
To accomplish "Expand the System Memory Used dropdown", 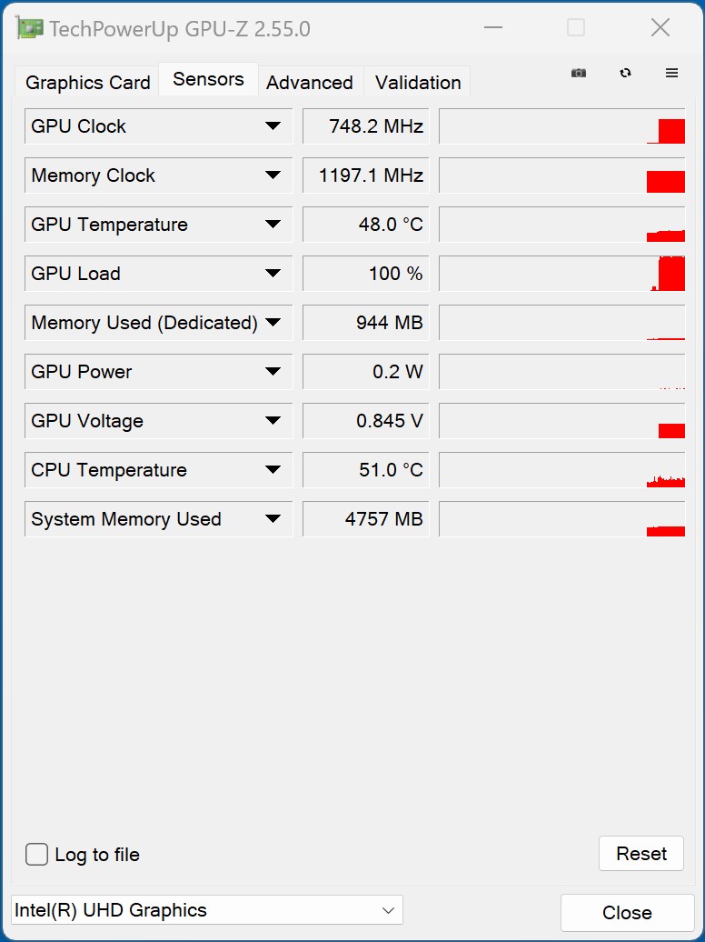I will coord(273,519).
